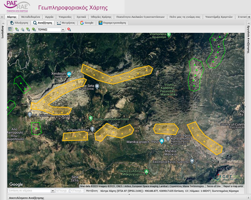
Task: Expand the left Διαχείριση side panel
Action: coord(3,23)
